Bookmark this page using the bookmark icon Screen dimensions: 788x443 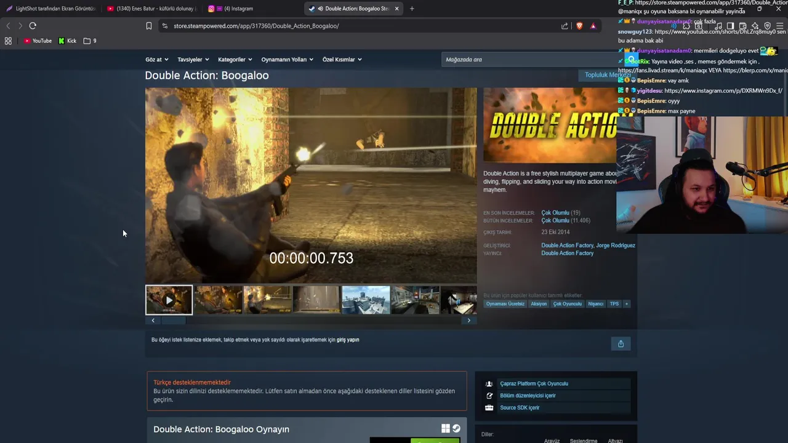[x=148, y=26]
